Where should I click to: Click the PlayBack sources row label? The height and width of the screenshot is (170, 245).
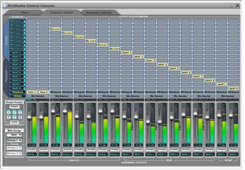coord(17,92)
